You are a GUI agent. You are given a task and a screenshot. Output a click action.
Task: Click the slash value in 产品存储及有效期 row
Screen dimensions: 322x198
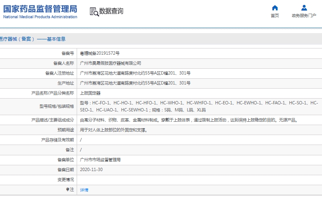(81, 140)
